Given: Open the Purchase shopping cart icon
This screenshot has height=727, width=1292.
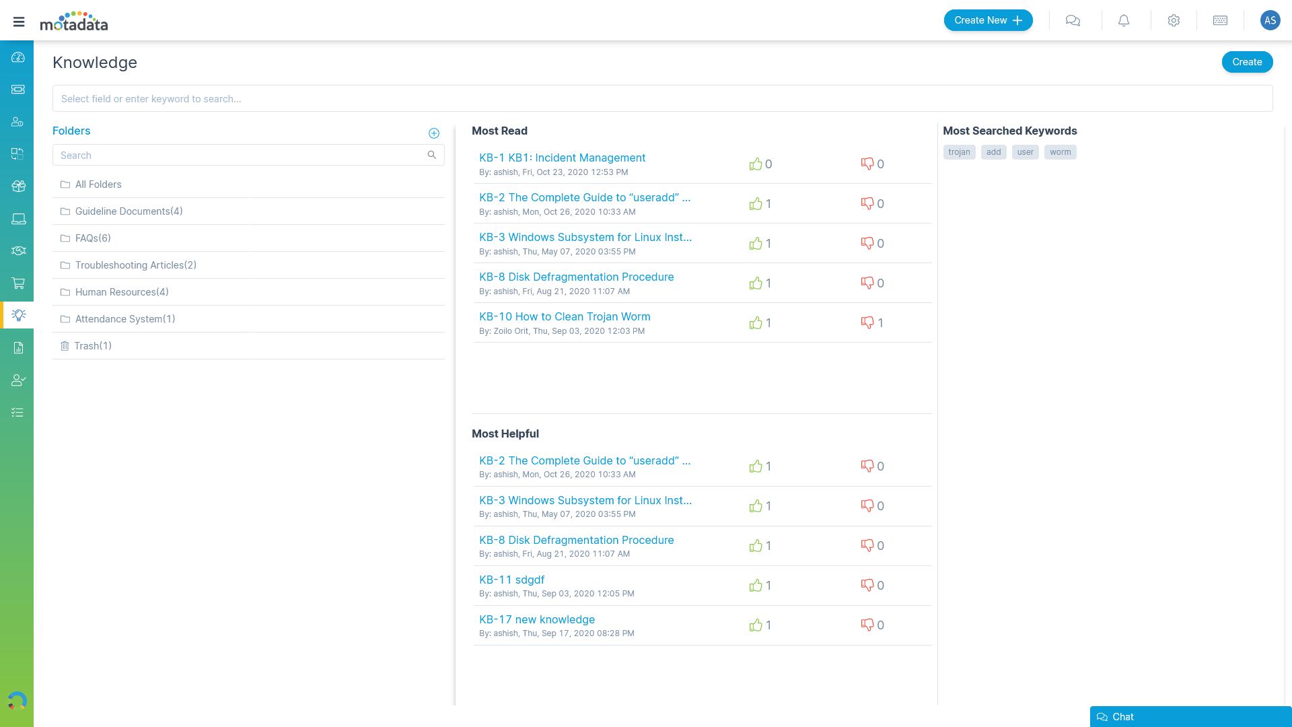Looking at the screenshot, I should tap(17, 283).
